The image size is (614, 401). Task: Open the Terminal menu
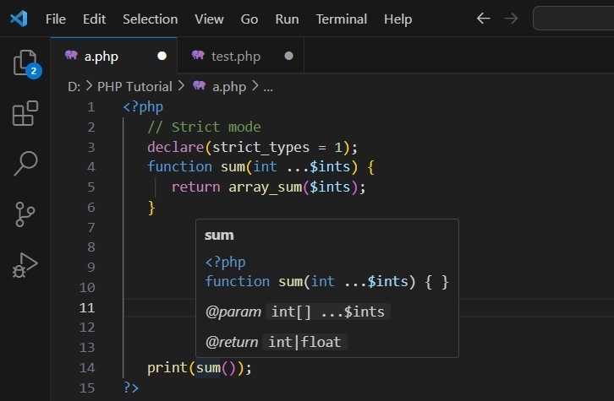(342, 19)
